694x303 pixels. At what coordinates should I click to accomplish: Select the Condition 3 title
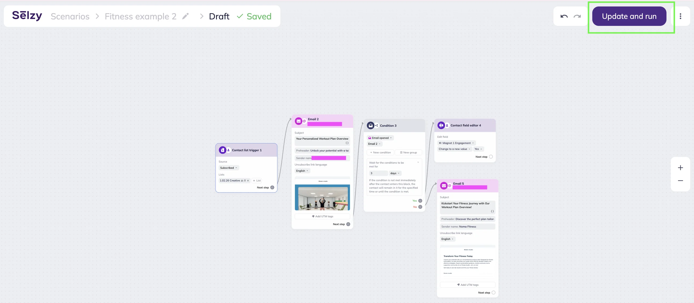(x=388, y=126)
